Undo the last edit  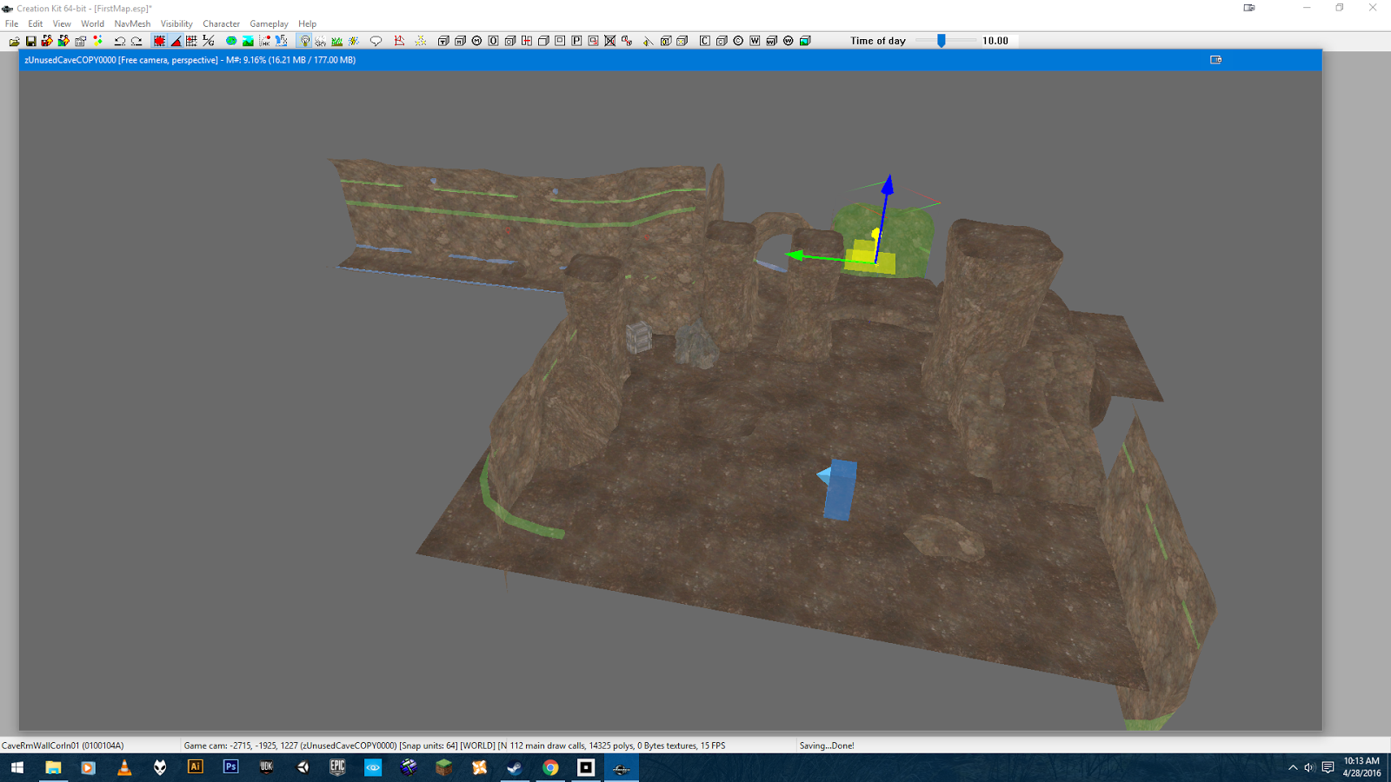(x=122, y=40)
